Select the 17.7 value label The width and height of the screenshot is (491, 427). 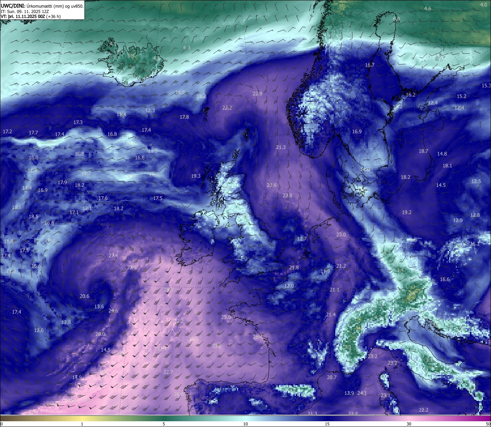click(33, 133)
